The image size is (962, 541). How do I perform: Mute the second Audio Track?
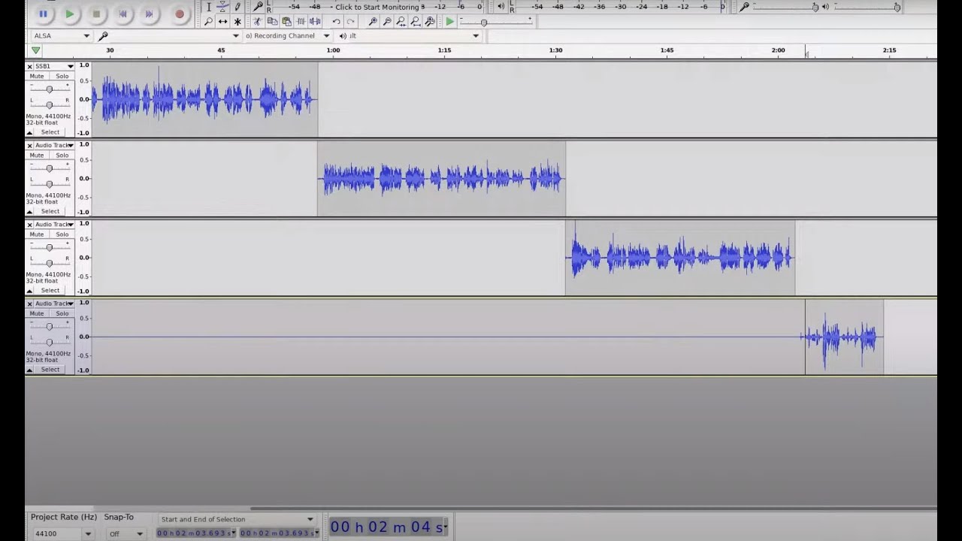tap(37, 155)
